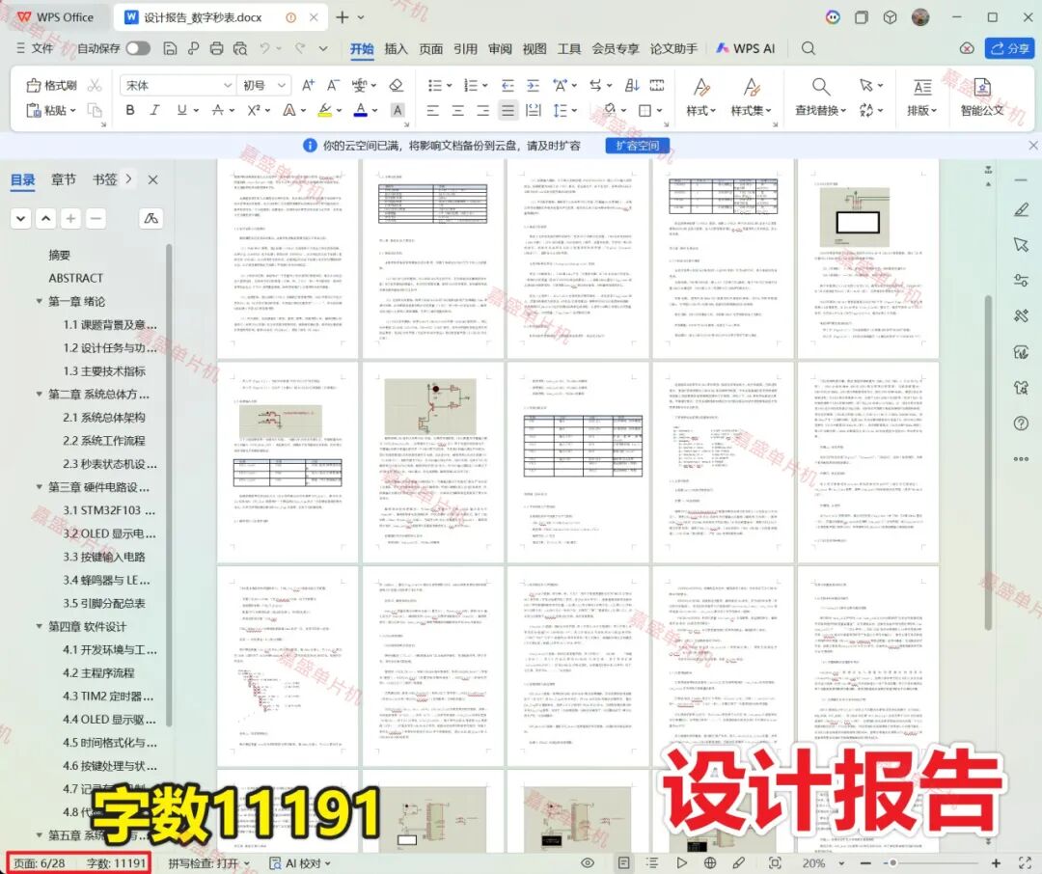Click the Save icon in quick toolbar

click(170, 48)
